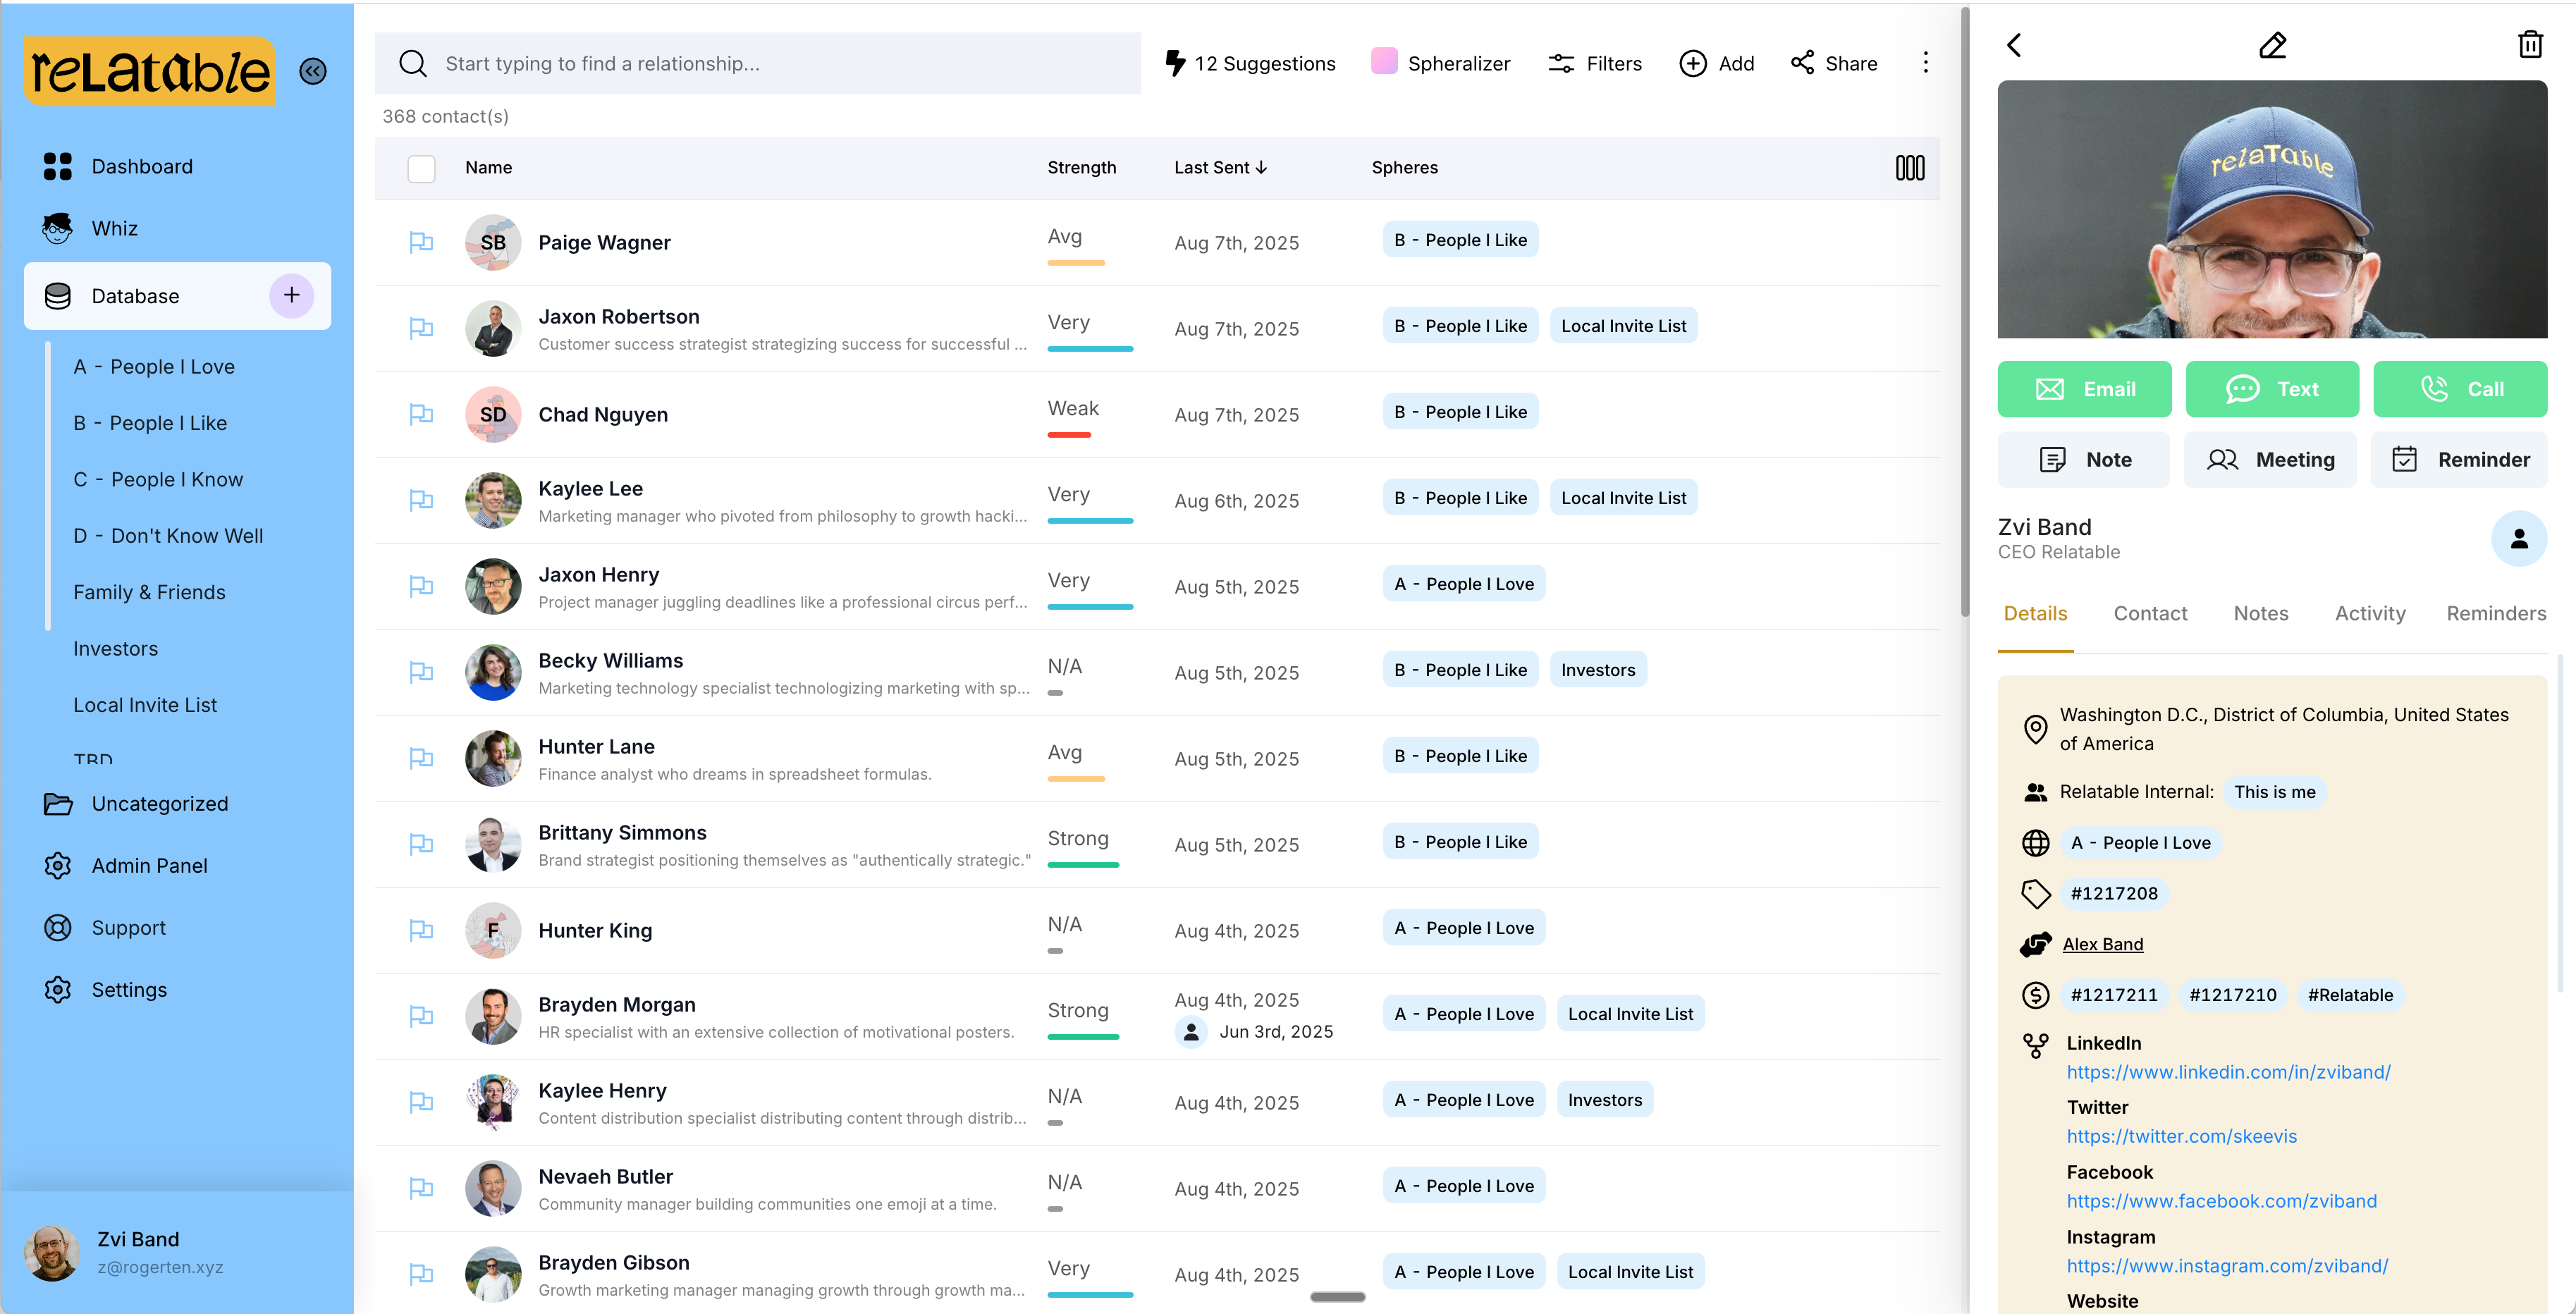2576x1314 pixels.
Task: Select all contacts using the header checkbox
Action: pyautogui.click(x=421, y=169)
